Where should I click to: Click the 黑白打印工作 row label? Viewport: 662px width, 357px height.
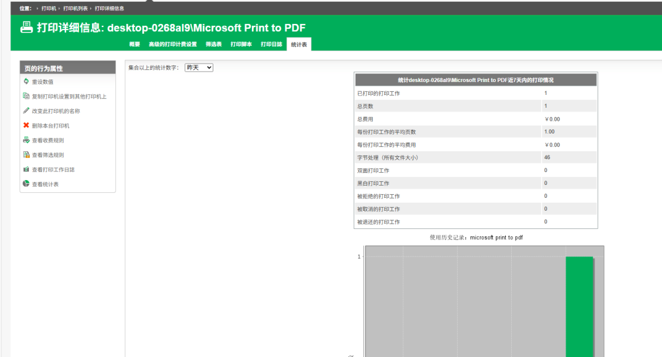coord(373,183)
